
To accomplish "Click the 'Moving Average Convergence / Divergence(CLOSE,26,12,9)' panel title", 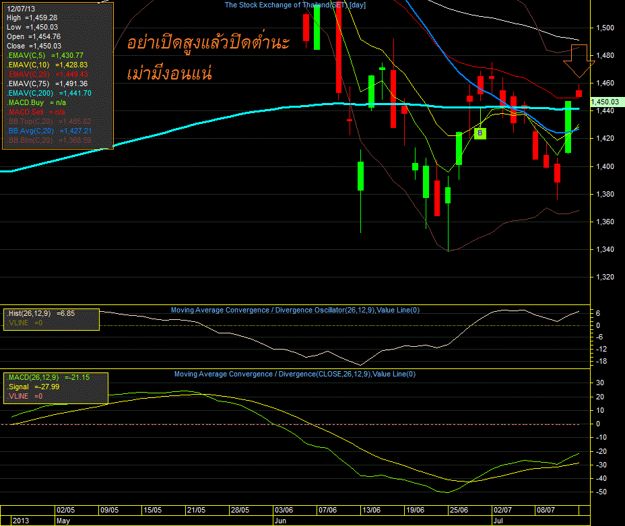I will click(x=295, y=374).
